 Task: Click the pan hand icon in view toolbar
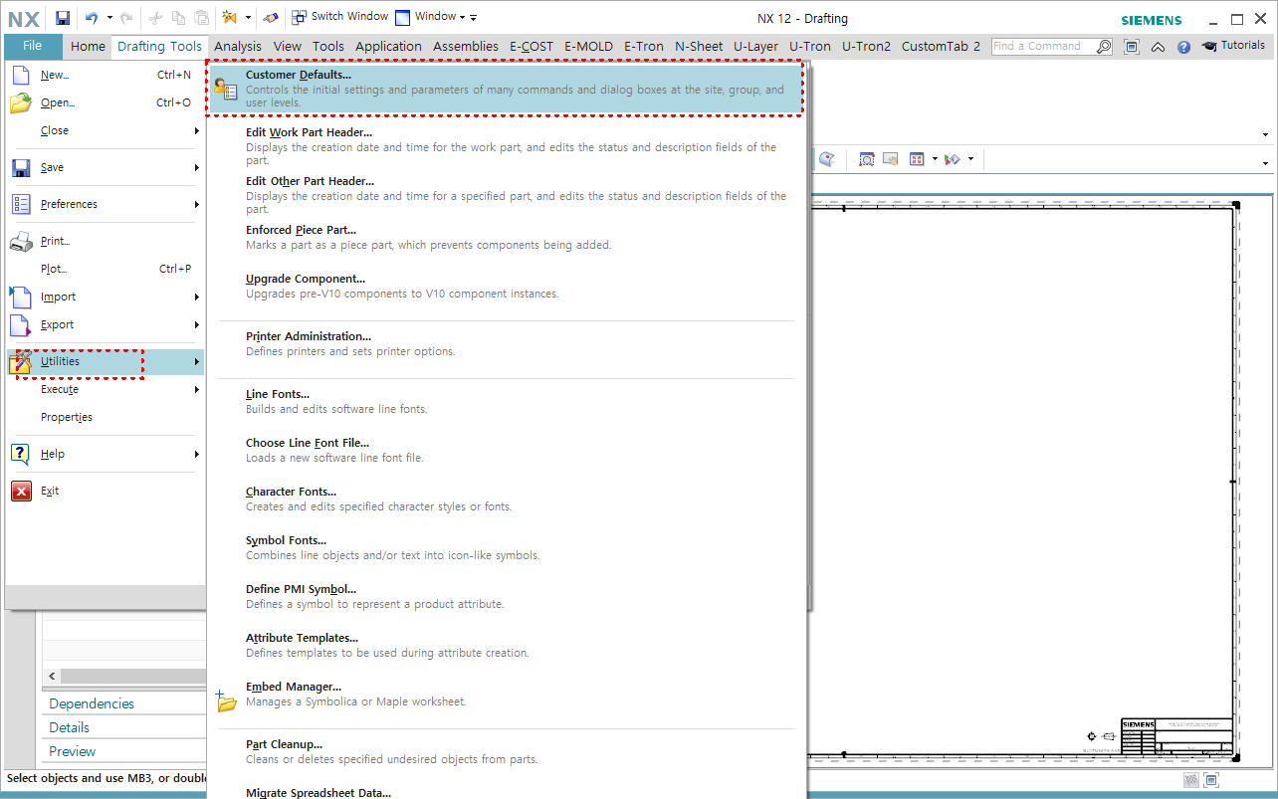tap(891, 159)
